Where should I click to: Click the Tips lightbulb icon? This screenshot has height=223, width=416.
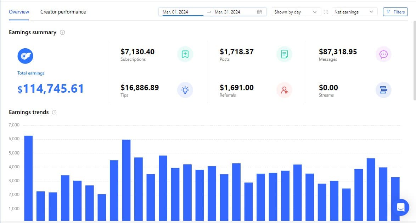(x=185, y=90)
